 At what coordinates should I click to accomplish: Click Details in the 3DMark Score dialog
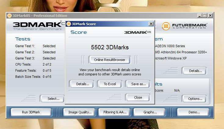(x=81, y=84)
